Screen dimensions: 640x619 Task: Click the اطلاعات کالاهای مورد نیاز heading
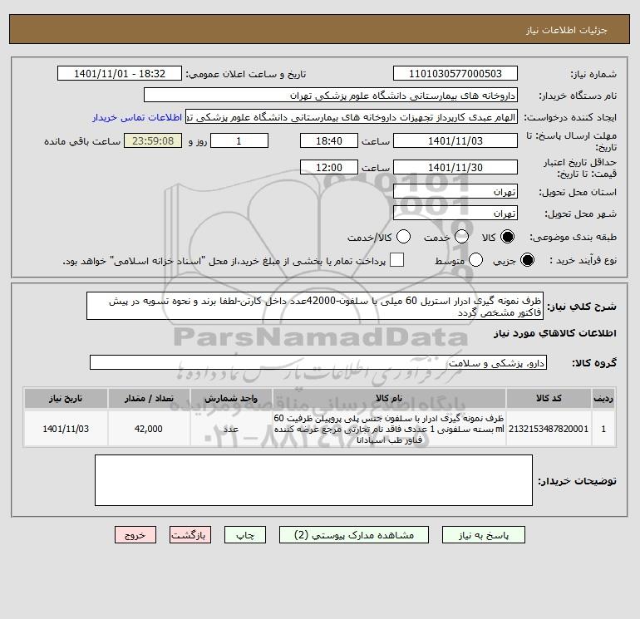click(x=555, y=333)
